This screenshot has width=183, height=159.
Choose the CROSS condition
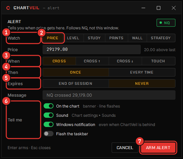pos(59,61)
